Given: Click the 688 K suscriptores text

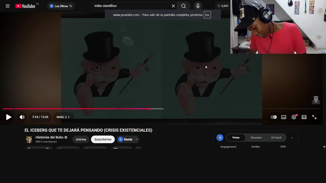Looking at the screenshot, I should coord(46,142).
